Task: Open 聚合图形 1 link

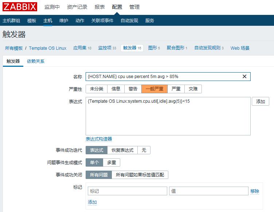Action: [177, 48]
